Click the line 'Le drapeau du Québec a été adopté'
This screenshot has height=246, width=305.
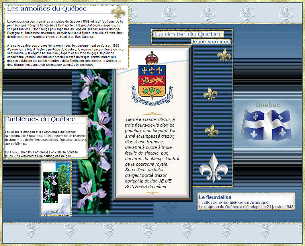(x=246, y=207)
